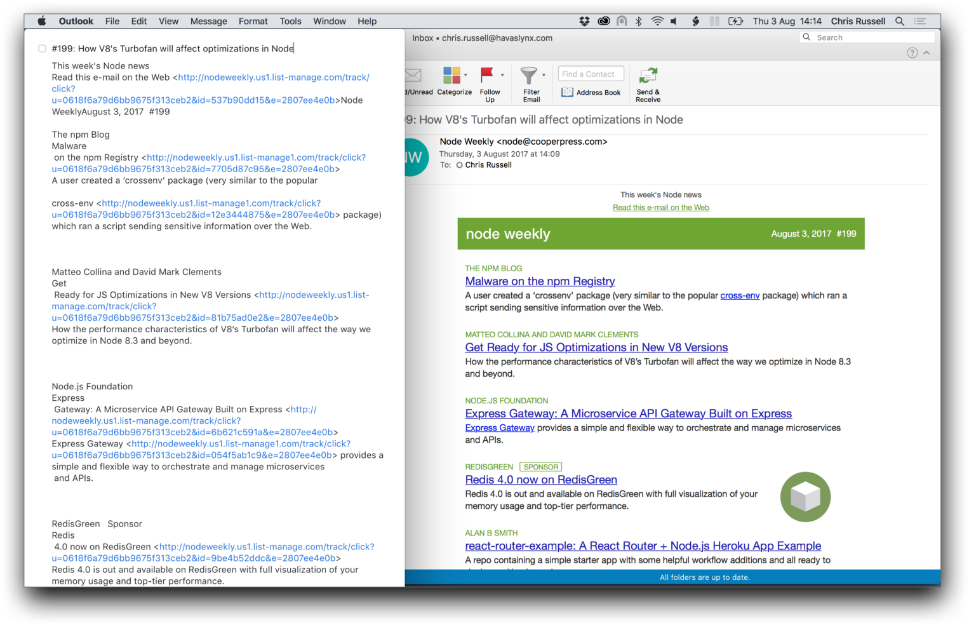Image resolution: width=969 pixels, height=625 pixels.
Task: Click the grey arch icon in menu bar
Action: 622,21
